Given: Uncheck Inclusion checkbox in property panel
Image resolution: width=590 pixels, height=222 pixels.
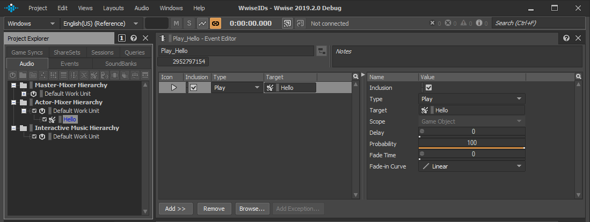Looking at the screenshot, I should [x=428, y=88].
